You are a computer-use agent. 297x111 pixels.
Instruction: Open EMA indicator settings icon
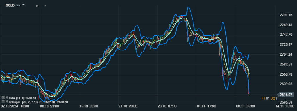(x=3, y=97)
